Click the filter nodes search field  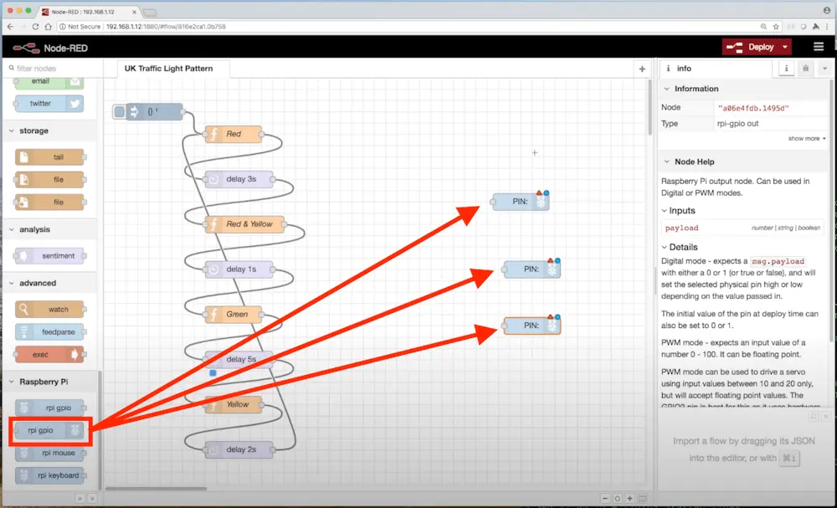[46, 69]
